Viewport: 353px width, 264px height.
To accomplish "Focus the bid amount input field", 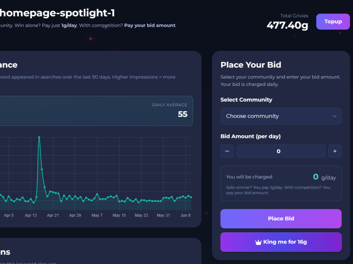I will coord(281,151).
